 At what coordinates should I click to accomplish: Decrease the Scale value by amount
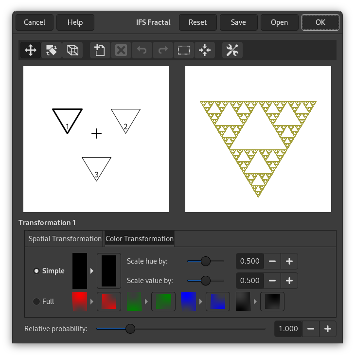tap(272, 281)
